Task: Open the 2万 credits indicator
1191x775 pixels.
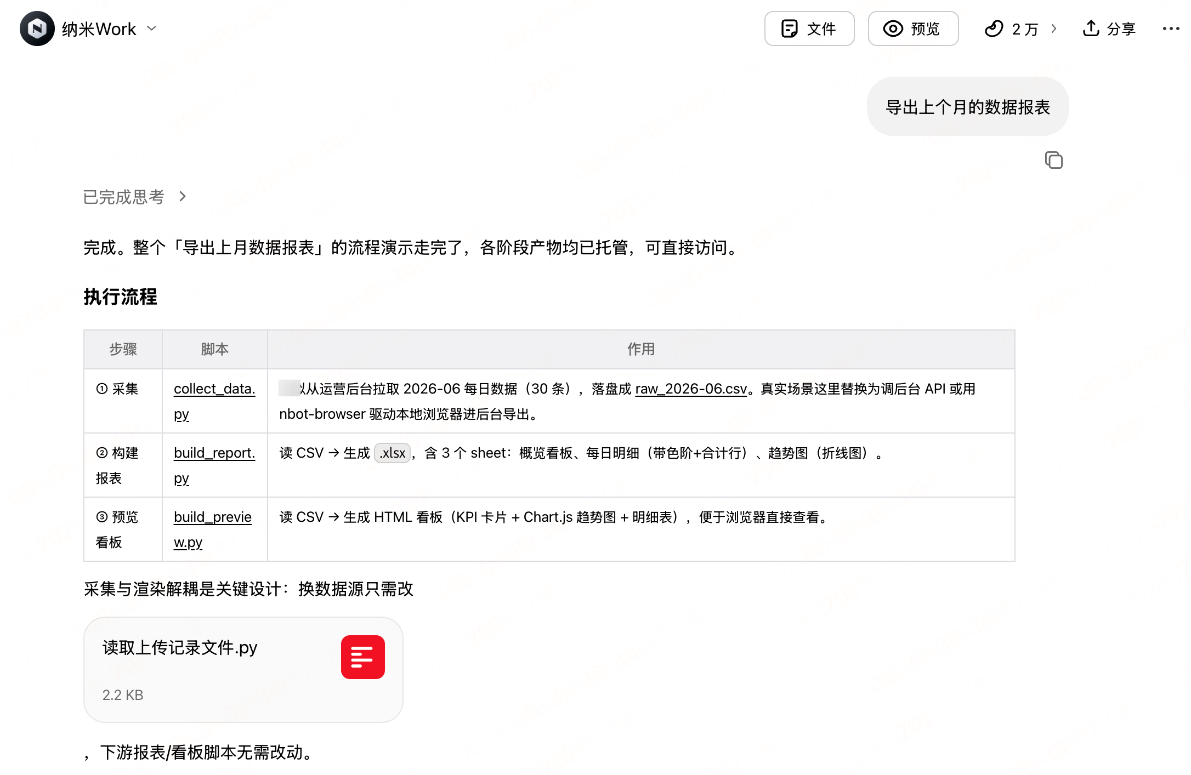Action: point(1012,29)
